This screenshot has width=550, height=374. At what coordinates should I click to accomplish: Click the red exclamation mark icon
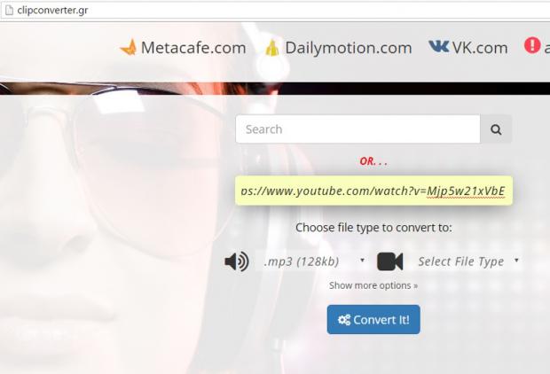[532, 45]
